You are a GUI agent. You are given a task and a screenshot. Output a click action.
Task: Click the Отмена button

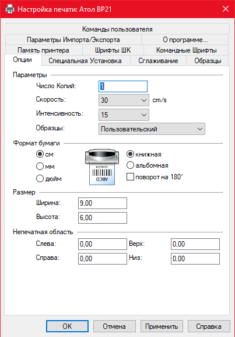[114, 326]
